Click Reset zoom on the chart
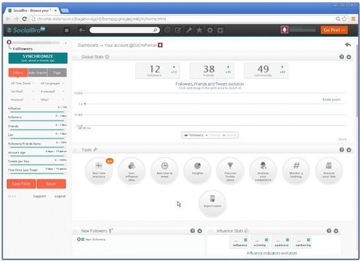 (x=332, y=100)
